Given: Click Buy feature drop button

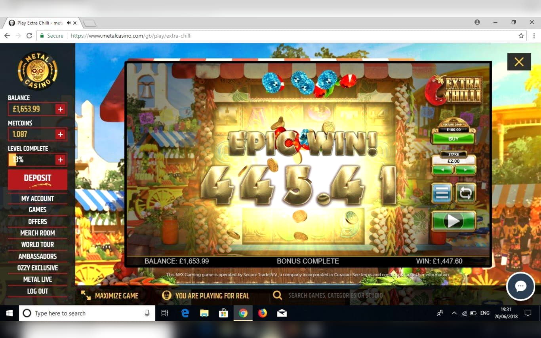Looking at the screenshot, I should pos(453,139).
